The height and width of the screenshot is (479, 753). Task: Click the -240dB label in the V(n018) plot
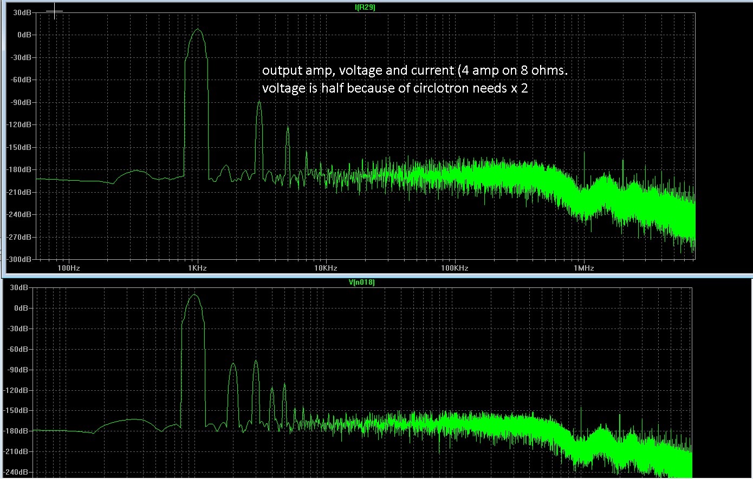(x=15, y=473)
